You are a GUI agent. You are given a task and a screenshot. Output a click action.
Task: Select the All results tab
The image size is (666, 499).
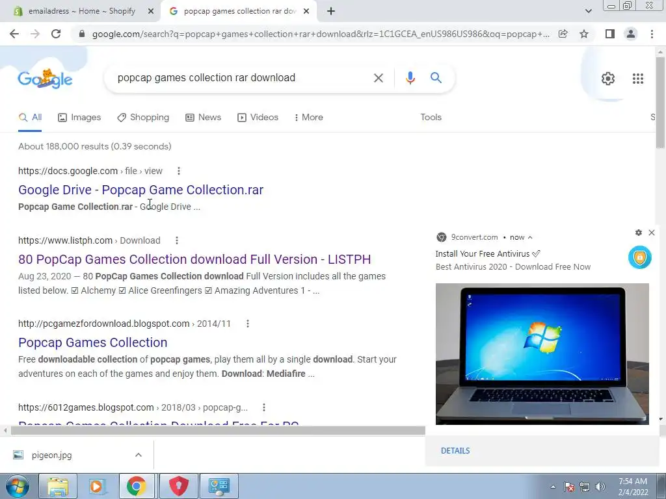point(30,118)
